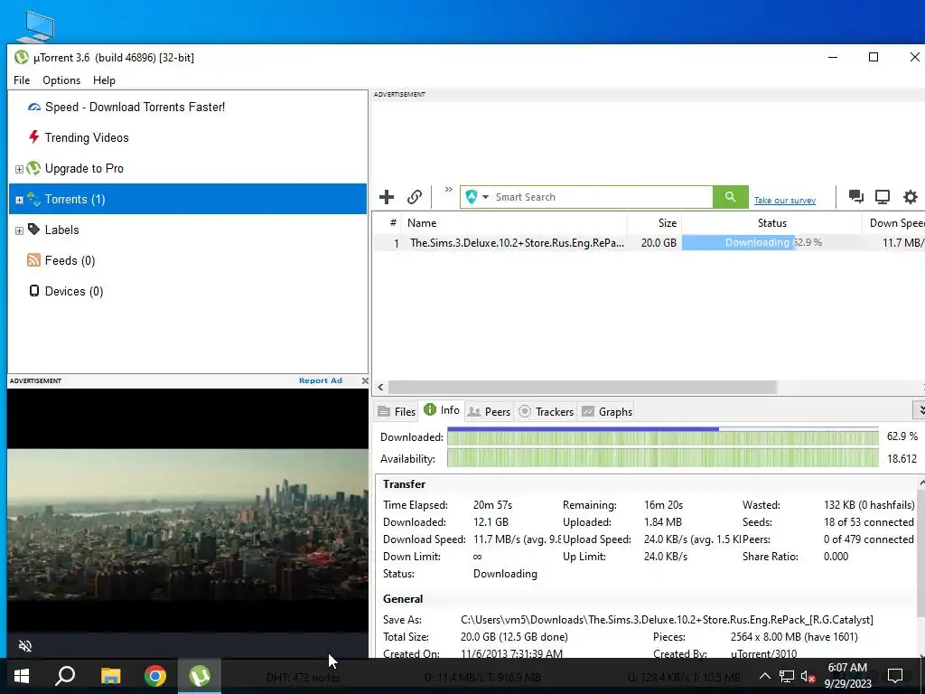The height and width of the screenshot is (694, 925).
Task: Click the network tray icon
Action: 787,676
